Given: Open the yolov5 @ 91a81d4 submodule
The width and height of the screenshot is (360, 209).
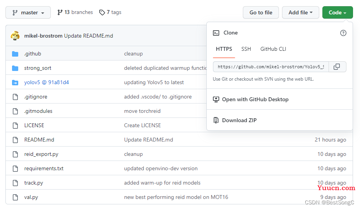Looking at the screenshot, I should (x=47, y=82).
